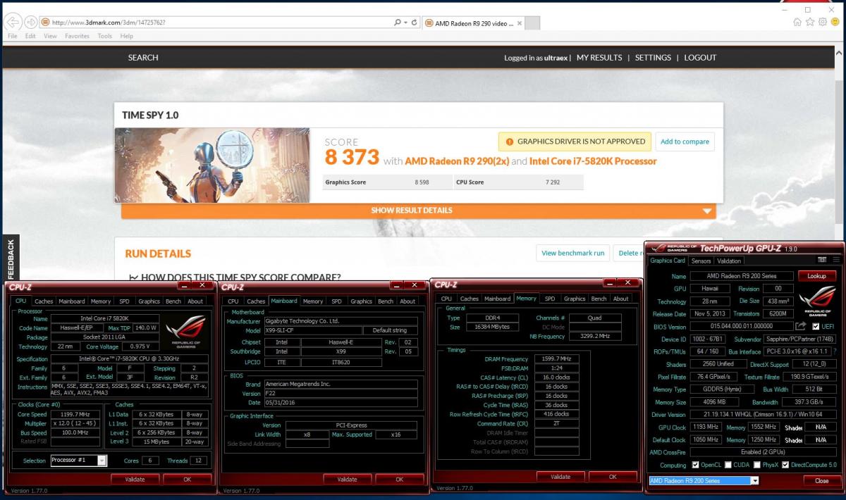Open Caches tab in the first CPU-Z window
The width and height of the screenshot is (846, 500).
(44, 301)
